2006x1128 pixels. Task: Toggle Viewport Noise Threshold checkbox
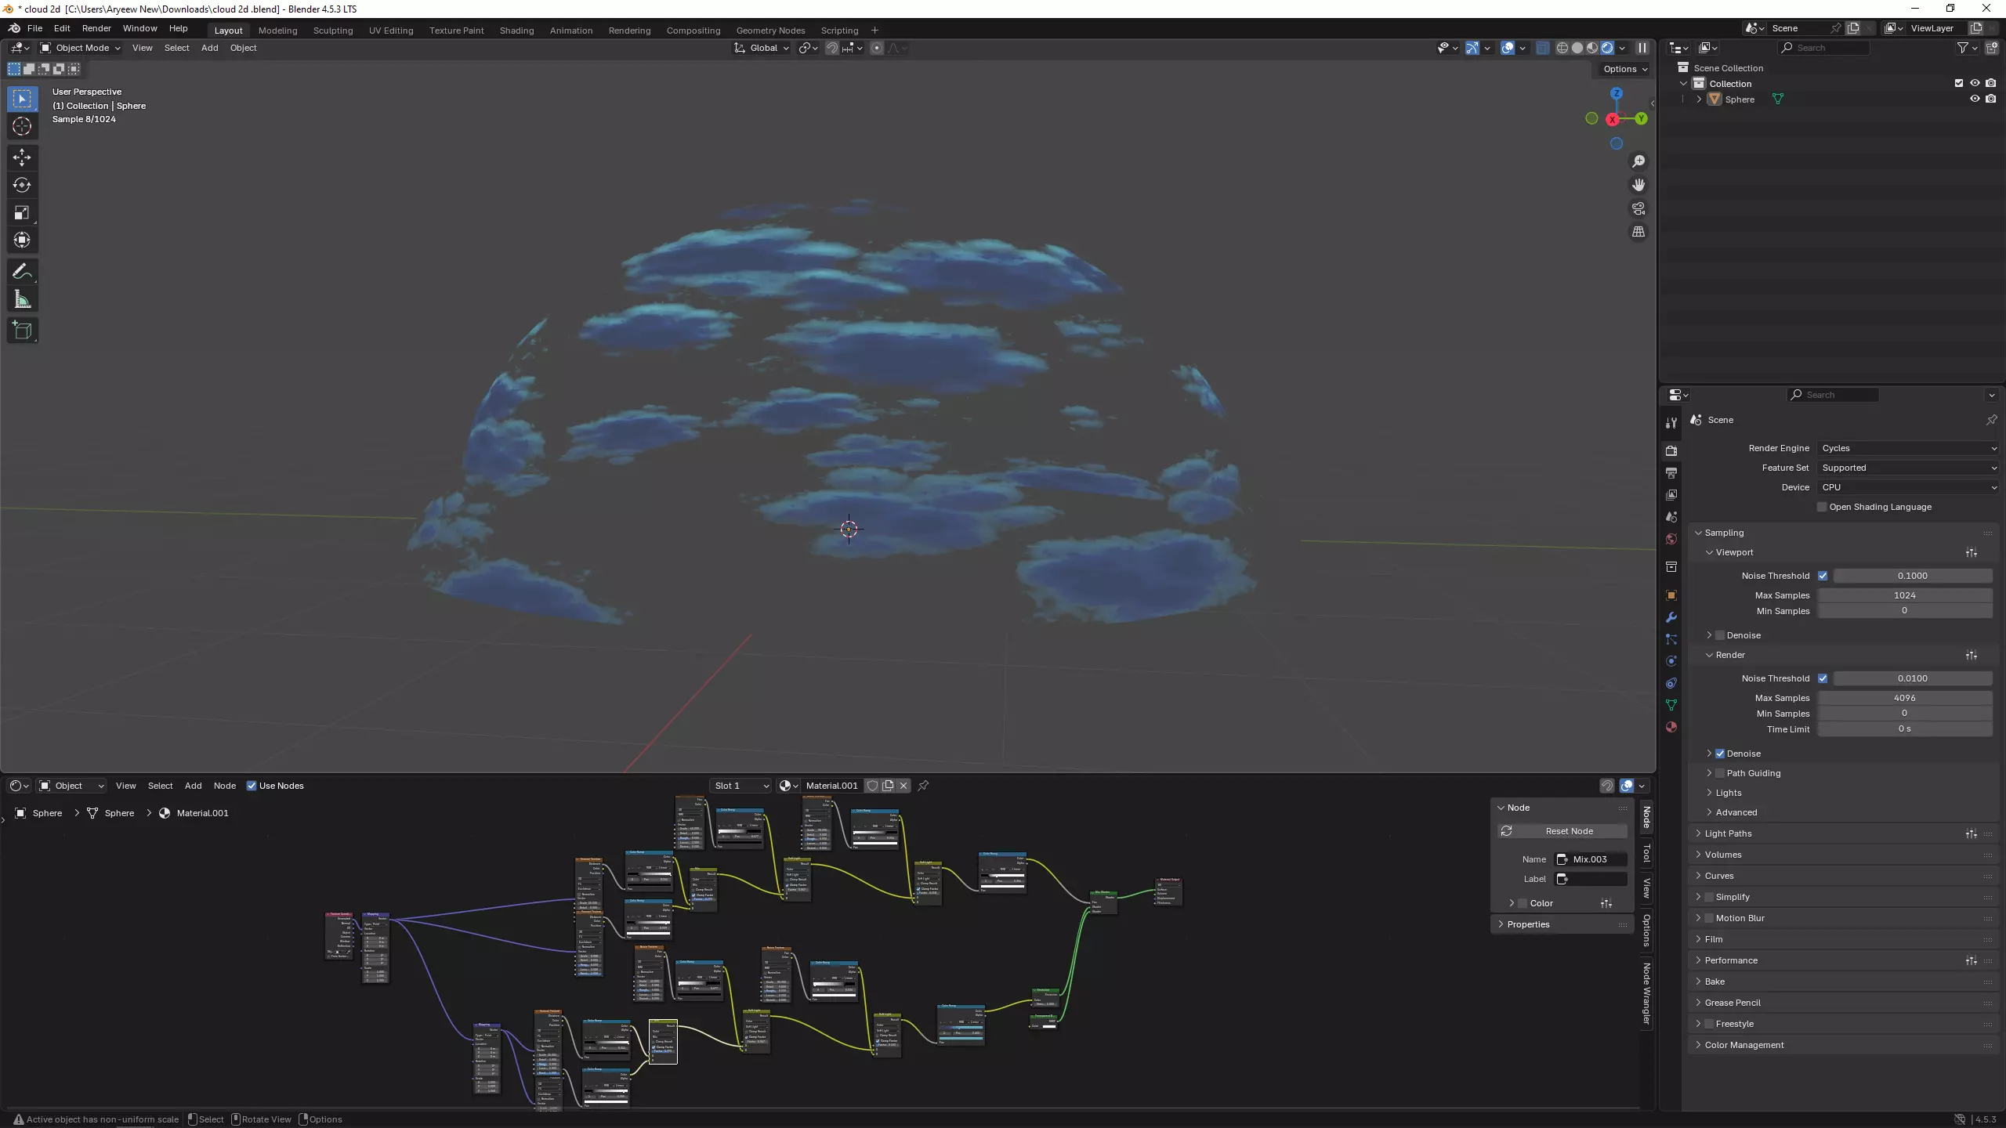pos(1823,576)
